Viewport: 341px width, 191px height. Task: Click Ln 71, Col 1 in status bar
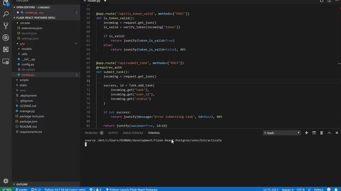click(x=271, y=189)
